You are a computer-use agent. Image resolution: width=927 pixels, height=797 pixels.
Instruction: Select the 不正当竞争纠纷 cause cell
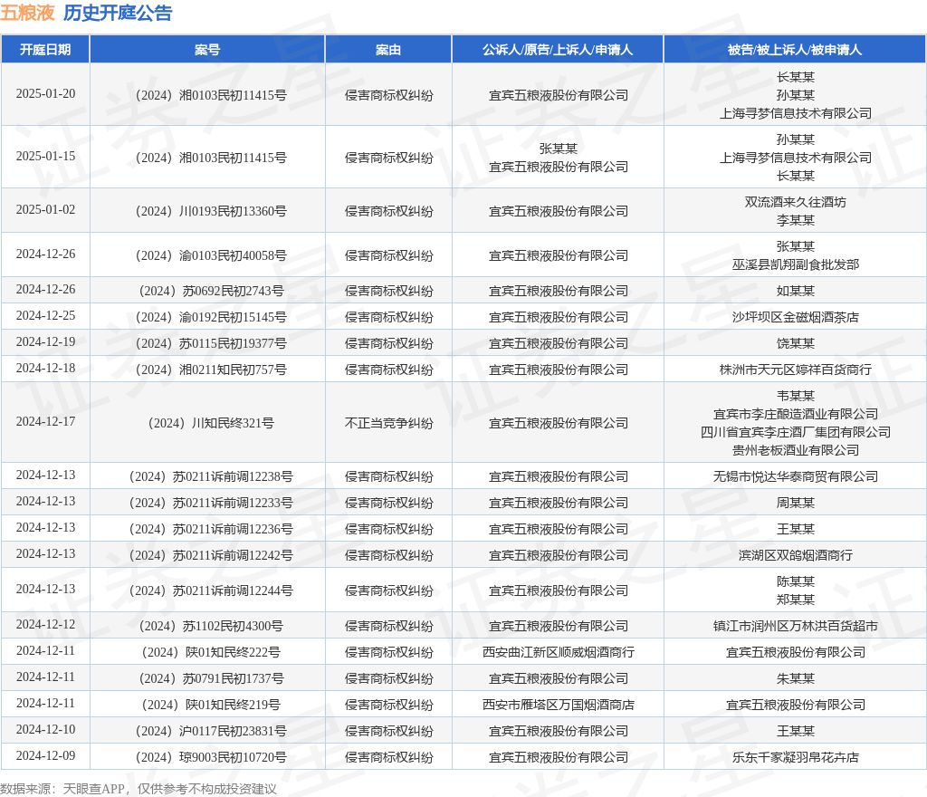click(388, 423)
